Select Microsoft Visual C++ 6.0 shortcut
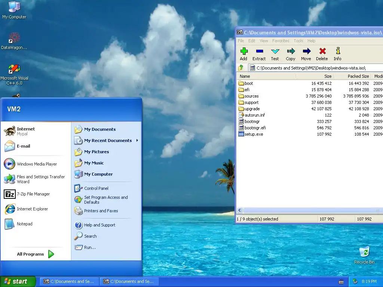The width and height of the screenshot is (383, 287). coord(14,74)
